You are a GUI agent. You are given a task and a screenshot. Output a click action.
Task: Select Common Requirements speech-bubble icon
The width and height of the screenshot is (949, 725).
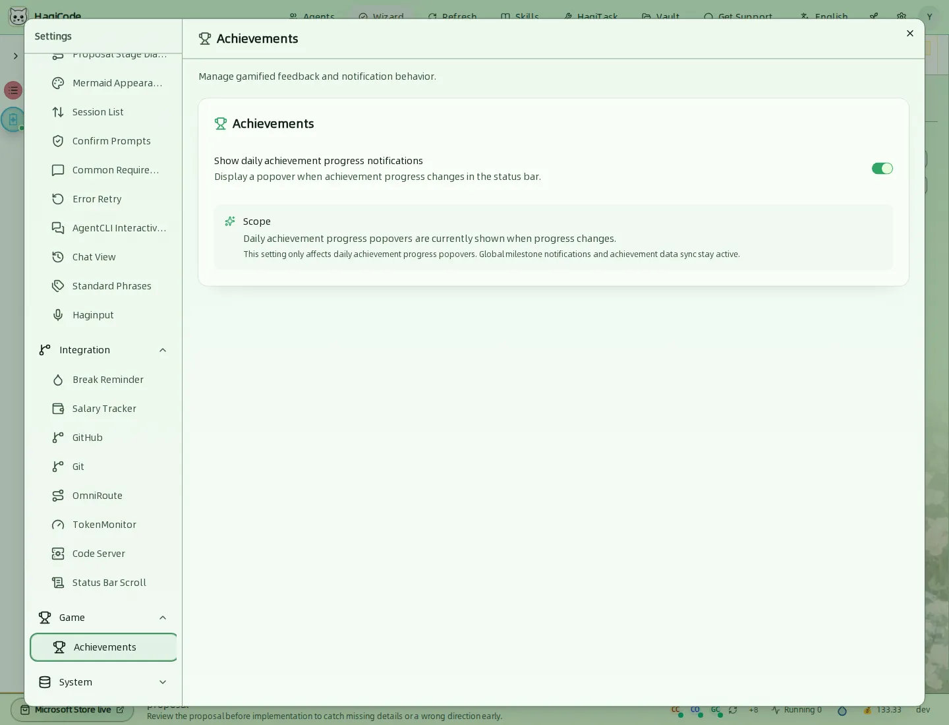tap(58, 170)
